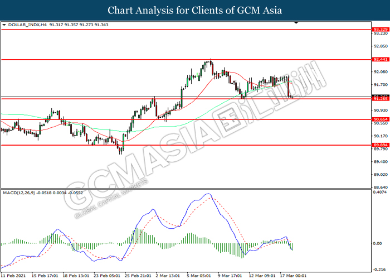
Task: Click the 15 Feb 17:01 time label
Action: point(45,276)
